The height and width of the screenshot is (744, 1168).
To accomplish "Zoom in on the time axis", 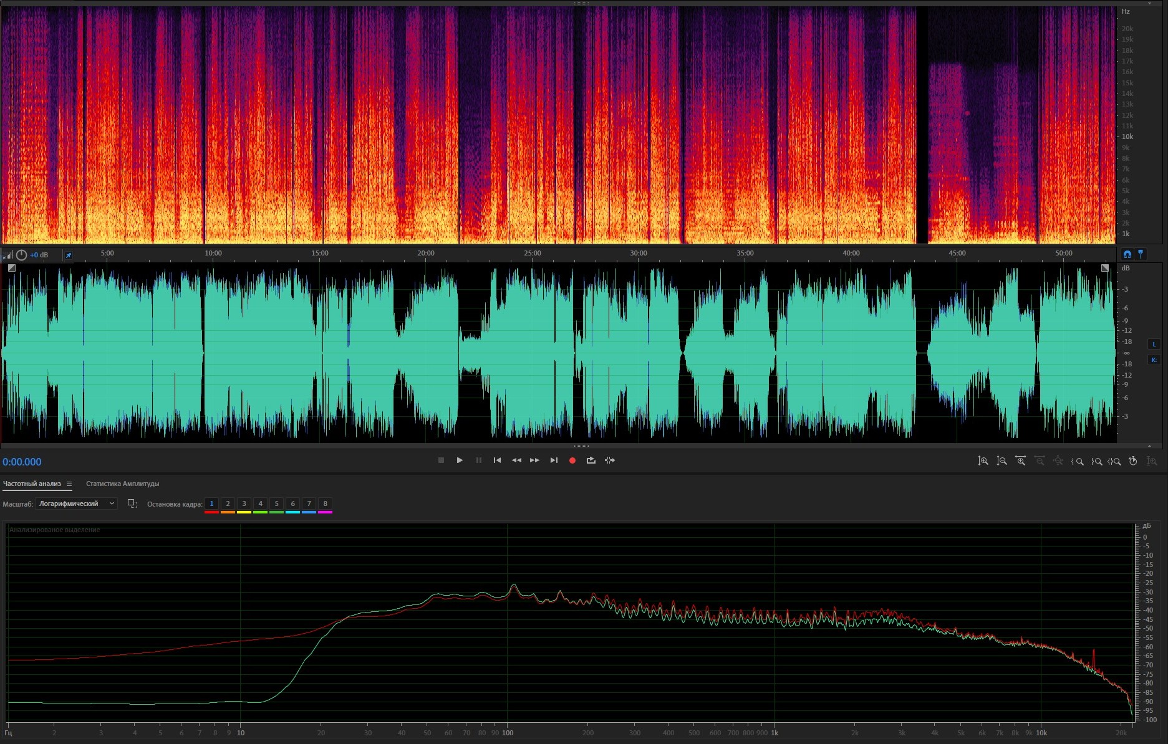I will 1020,461.
